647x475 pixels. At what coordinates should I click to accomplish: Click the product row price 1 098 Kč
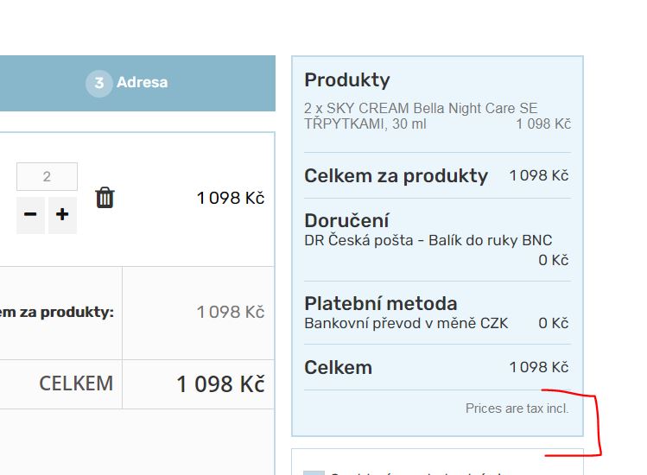click(231, 198)
